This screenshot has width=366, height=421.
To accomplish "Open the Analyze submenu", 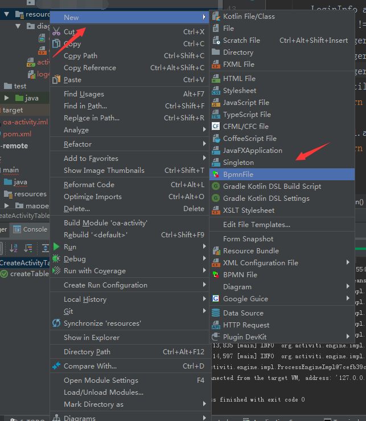I will pyautogui.click(x=129, y=130).
